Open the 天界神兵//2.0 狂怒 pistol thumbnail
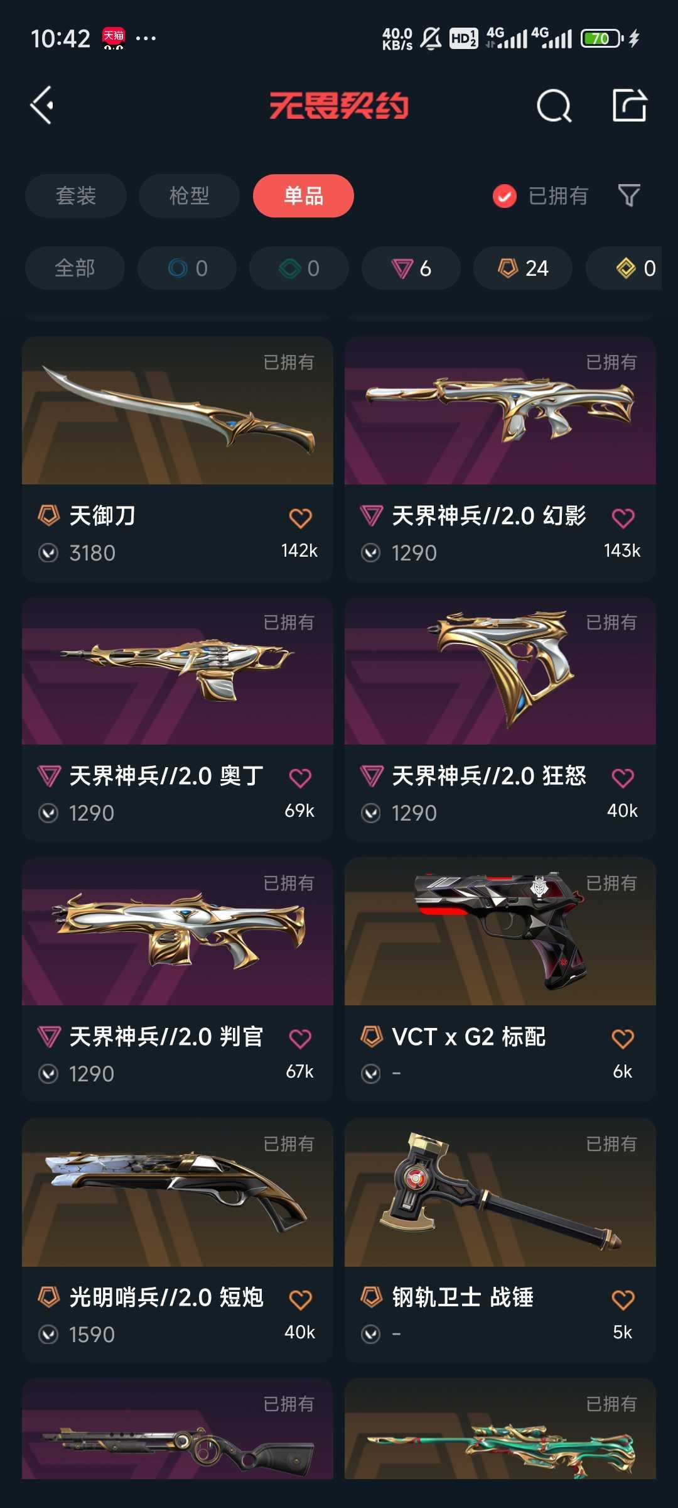The image size is (678, 1508). click(500, 671)
